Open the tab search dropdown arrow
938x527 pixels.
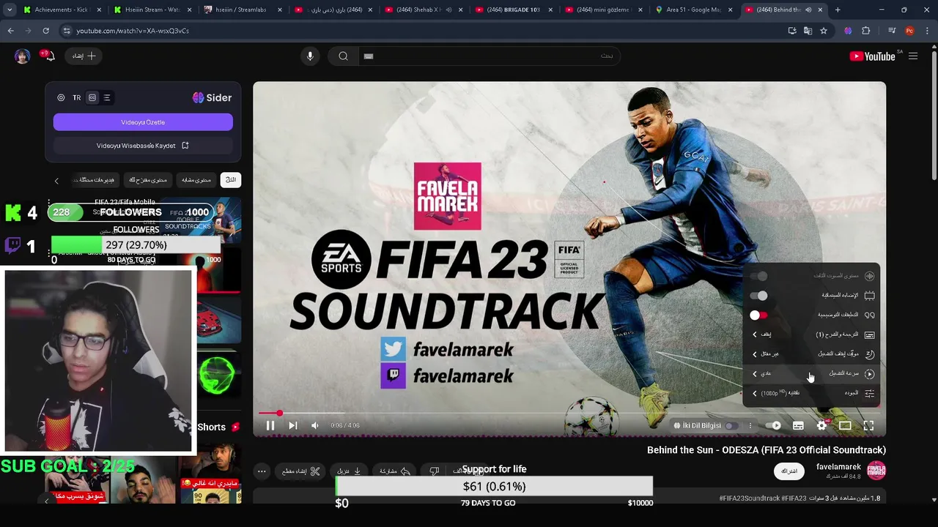[x=10, y=10]
